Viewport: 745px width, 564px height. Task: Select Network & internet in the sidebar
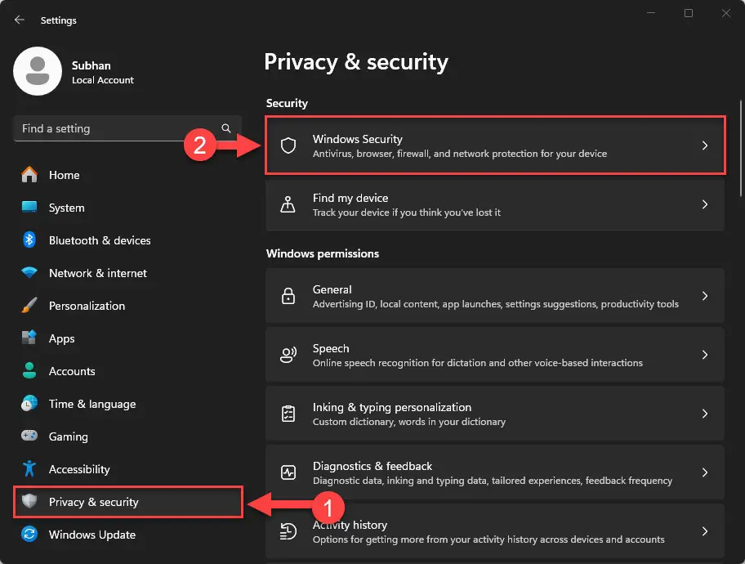pos(98,273)
